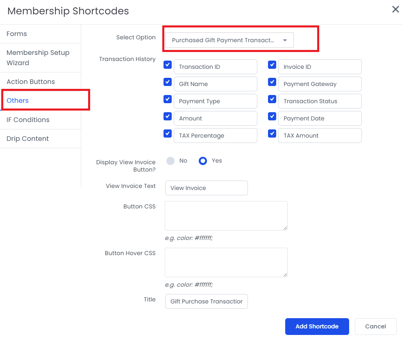Toggle the Gift Name checkbox

[x=168, y=82]
